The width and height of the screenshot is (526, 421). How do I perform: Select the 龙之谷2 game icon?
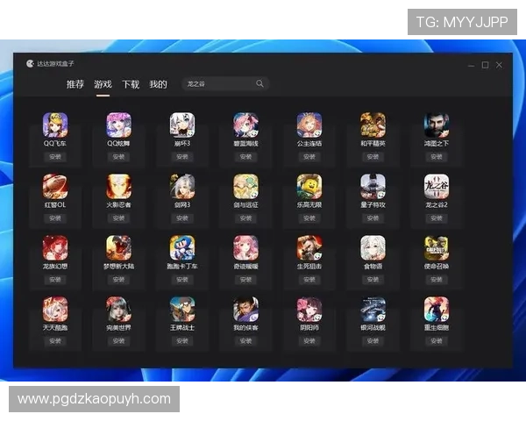tap(437, 186)
